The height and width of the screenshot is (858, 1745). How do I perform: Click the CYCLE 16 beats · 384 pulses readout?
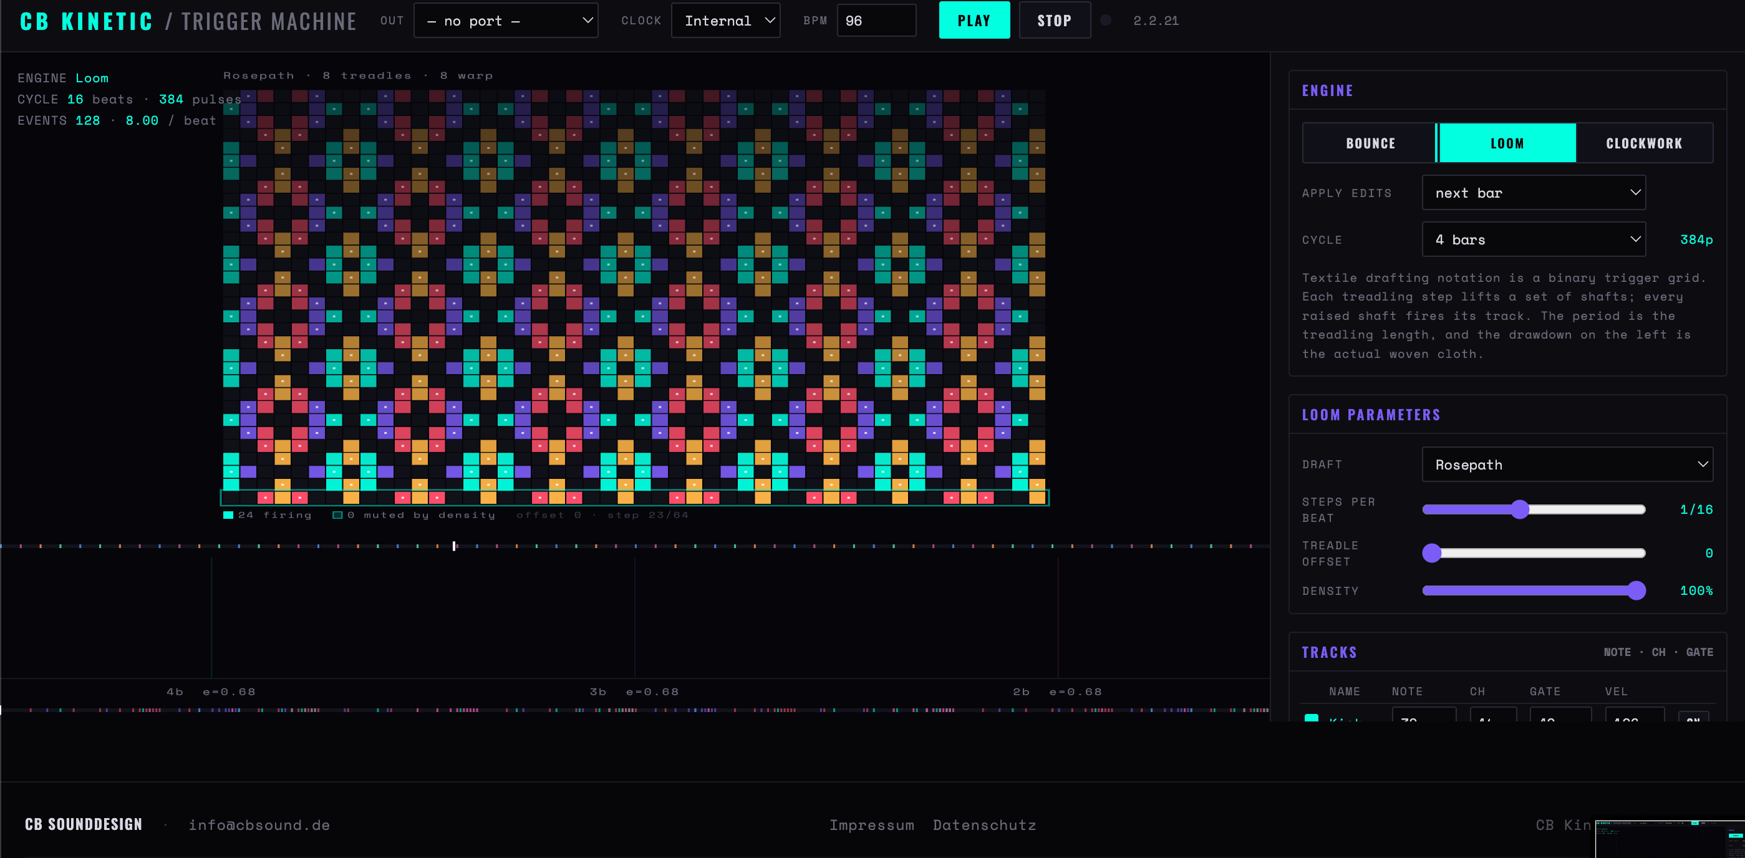click(x=128, y=99)
